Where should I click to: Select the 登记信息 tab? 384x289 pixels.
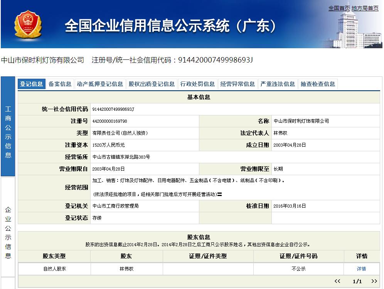pos(32,84)
